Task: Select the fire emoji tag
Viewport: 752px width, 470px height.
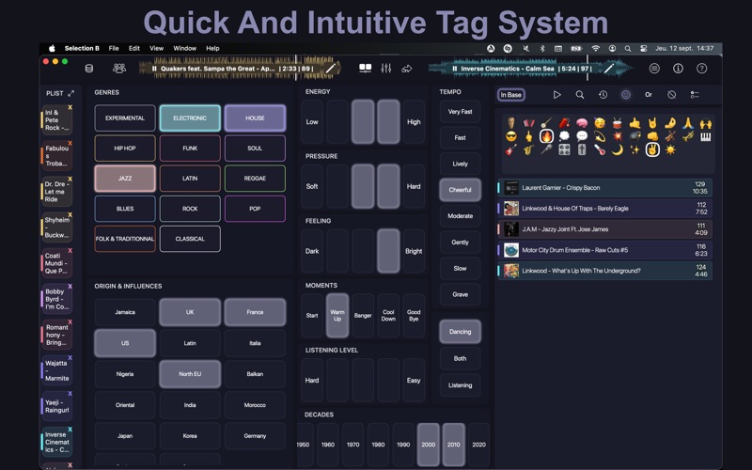Action: (546, 136)
